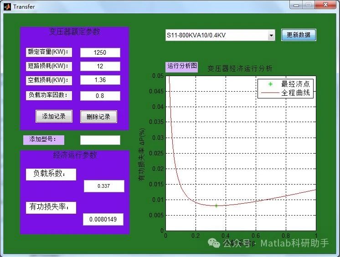Open the transformer model dropdown arrow
The height and width of the screenshot is (257, 340).
click(271, 36)
